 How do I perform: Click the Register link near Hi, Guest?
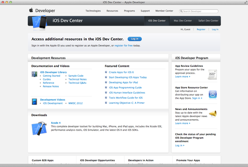[x=201, y=29]
